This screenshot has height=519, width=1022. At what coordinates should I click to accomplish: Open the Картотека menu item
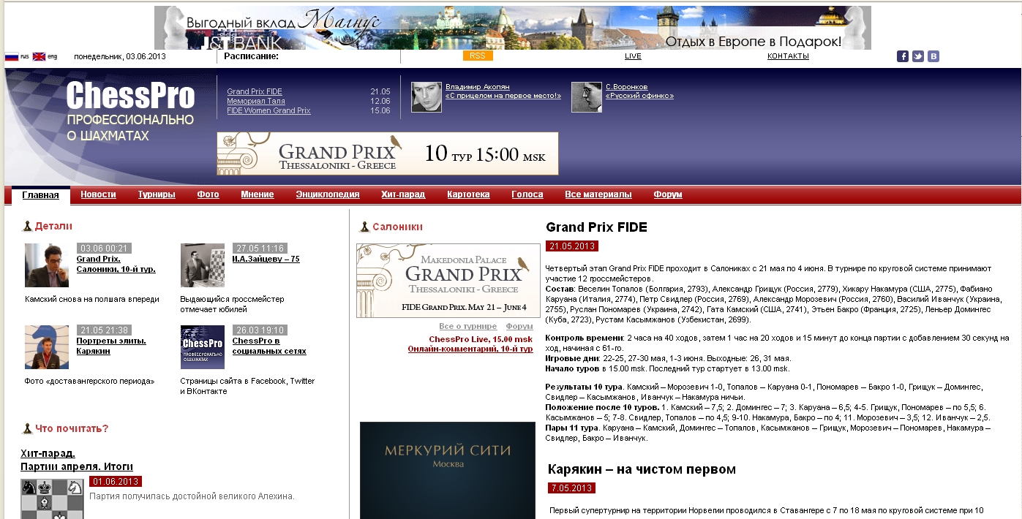468,194
